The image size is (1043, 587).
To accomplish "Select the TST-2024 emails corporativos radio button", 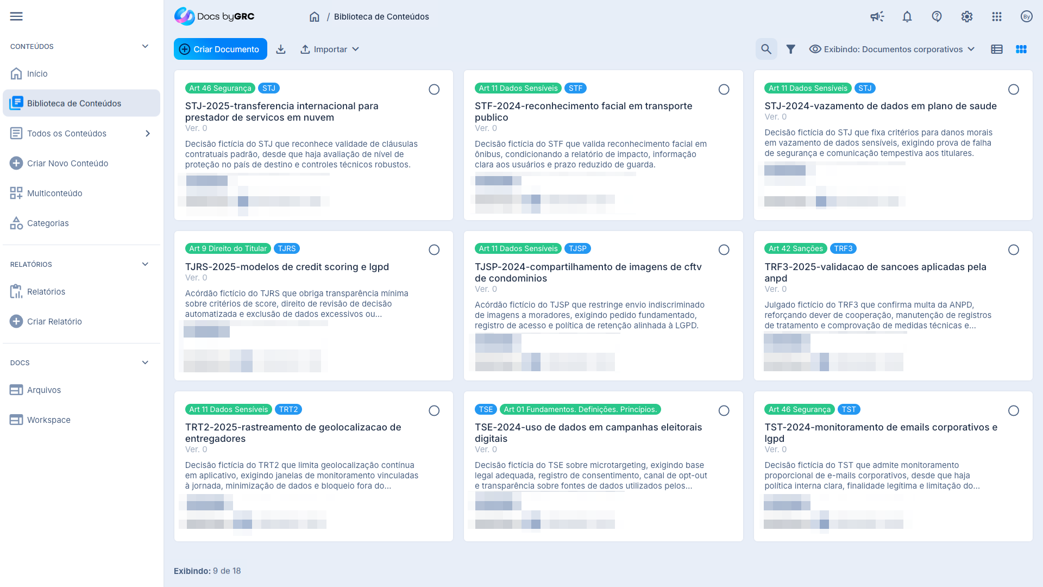I will (1014, 410).
